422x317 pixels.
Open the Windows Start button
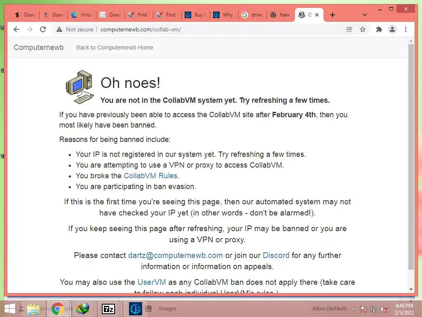tap(10, 309)
